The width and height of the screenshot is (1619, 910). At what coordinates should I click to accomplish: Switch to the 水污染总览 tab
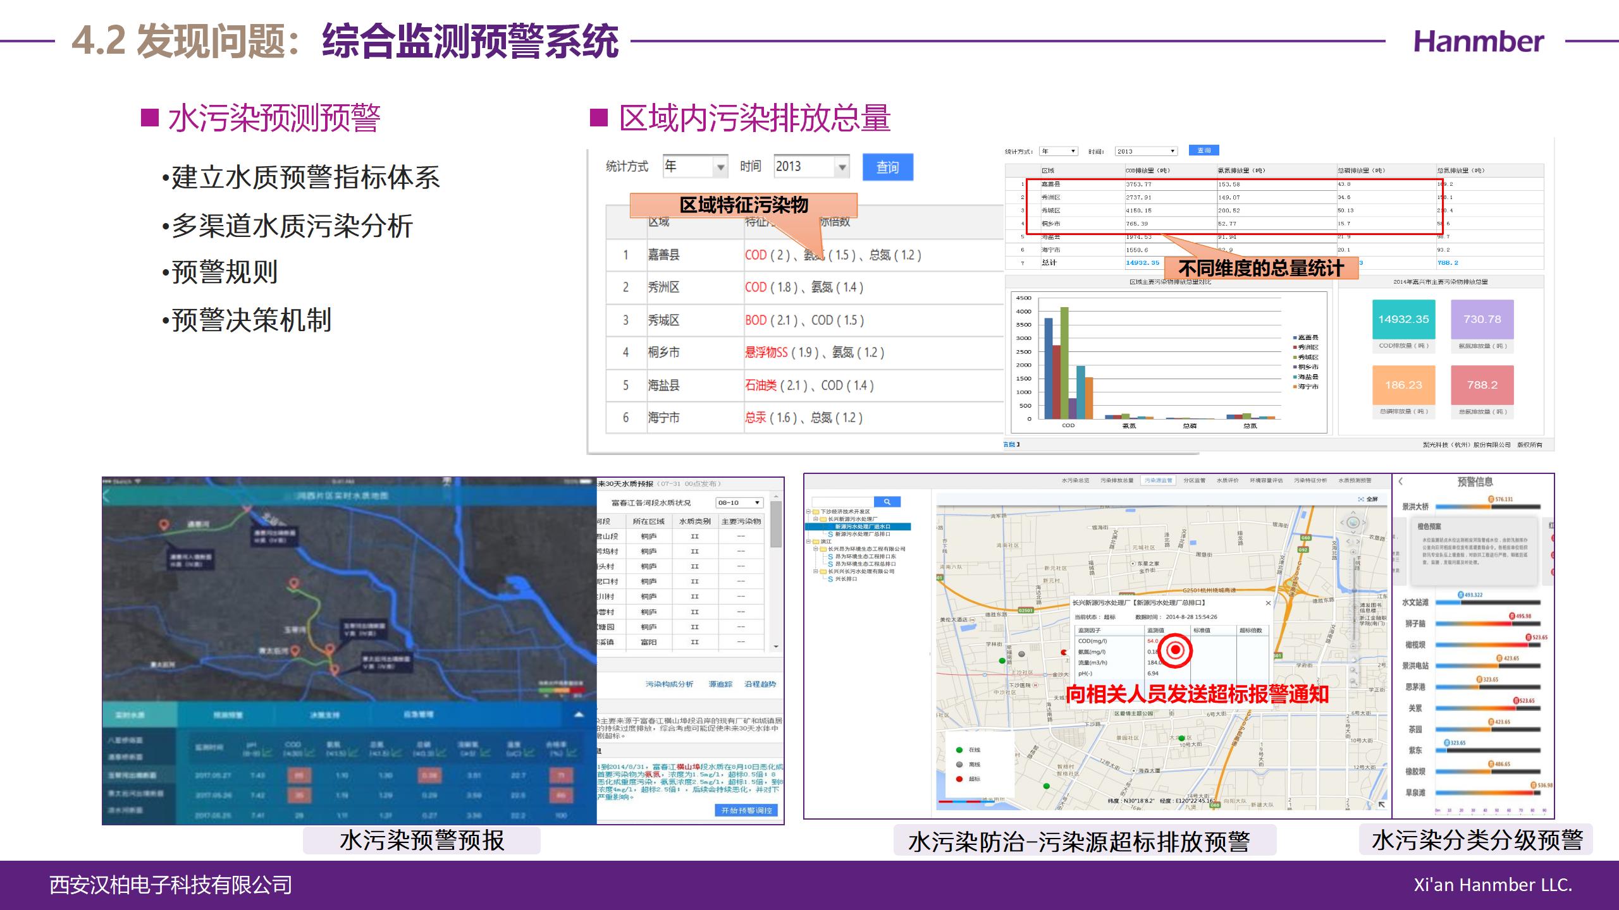(1075, 480)
